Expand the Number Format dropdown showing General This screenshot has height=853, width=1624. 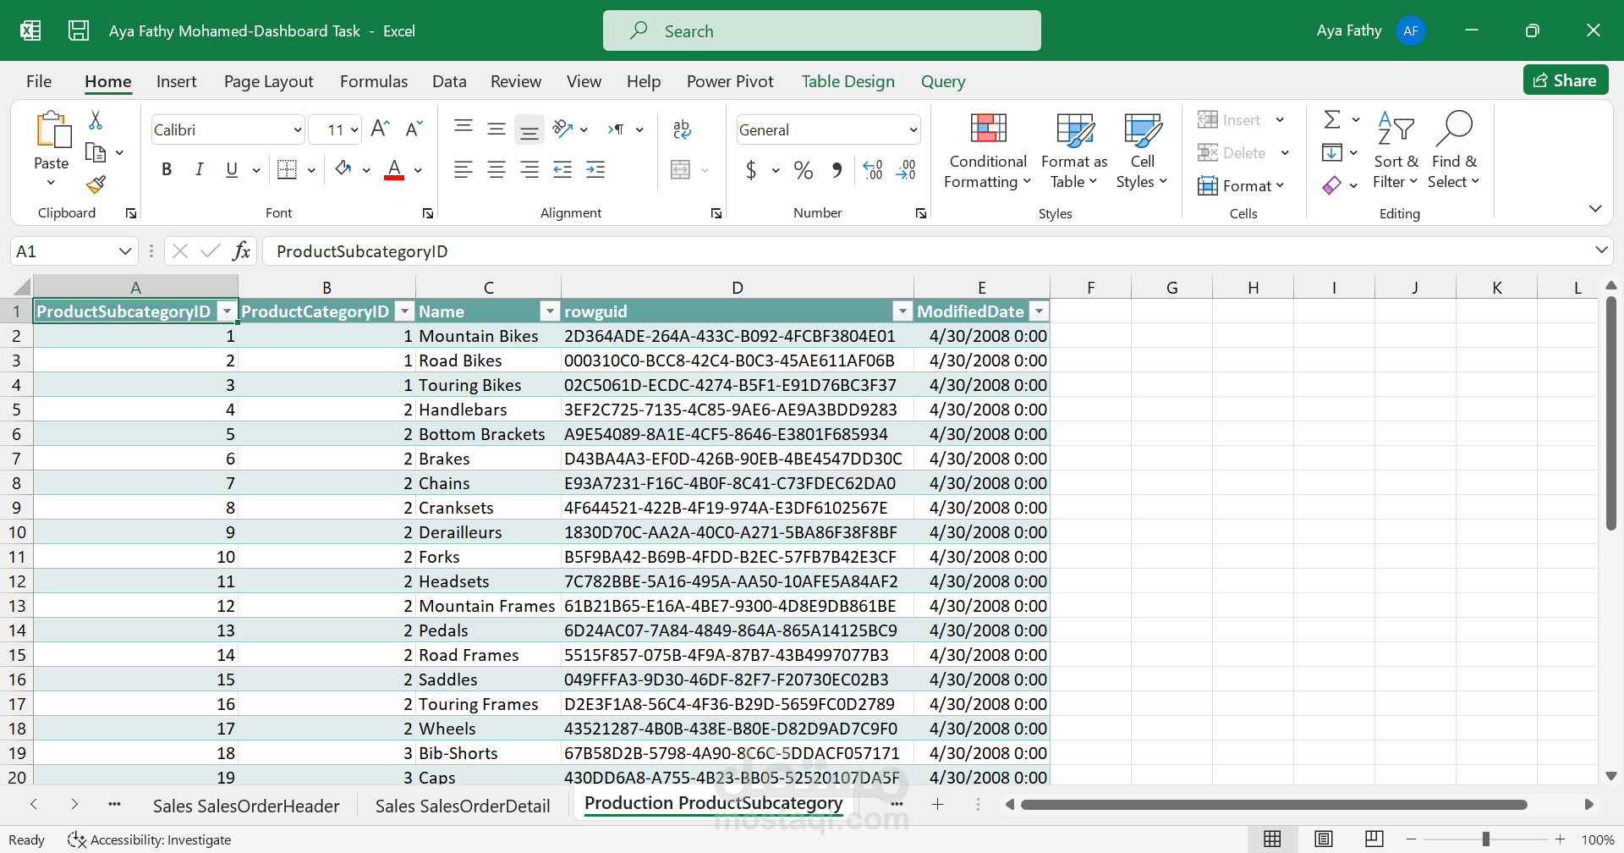(913, 130)
